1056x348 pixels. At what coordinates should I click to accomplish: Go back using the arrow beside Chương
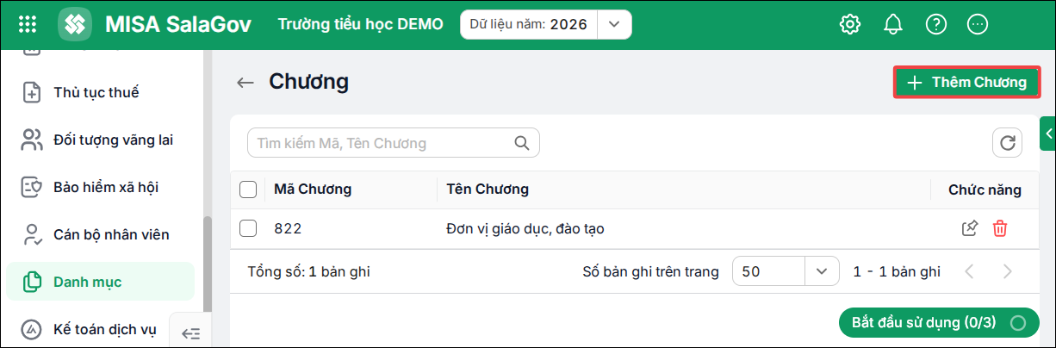point(246,83)
